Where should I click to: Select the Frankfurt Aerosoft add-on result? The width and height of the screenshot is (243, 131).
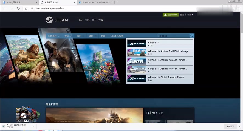[160, 70]
